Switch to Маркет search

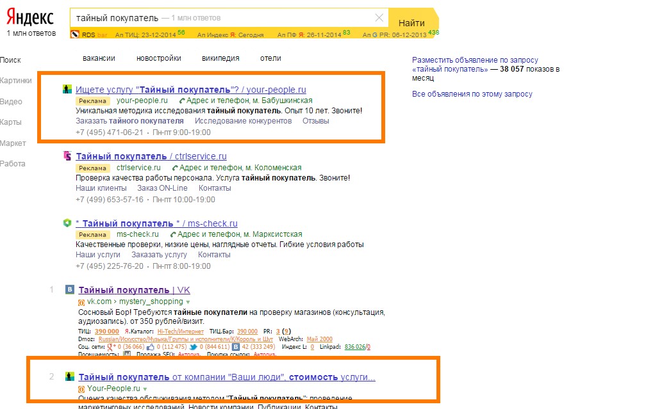13,143
